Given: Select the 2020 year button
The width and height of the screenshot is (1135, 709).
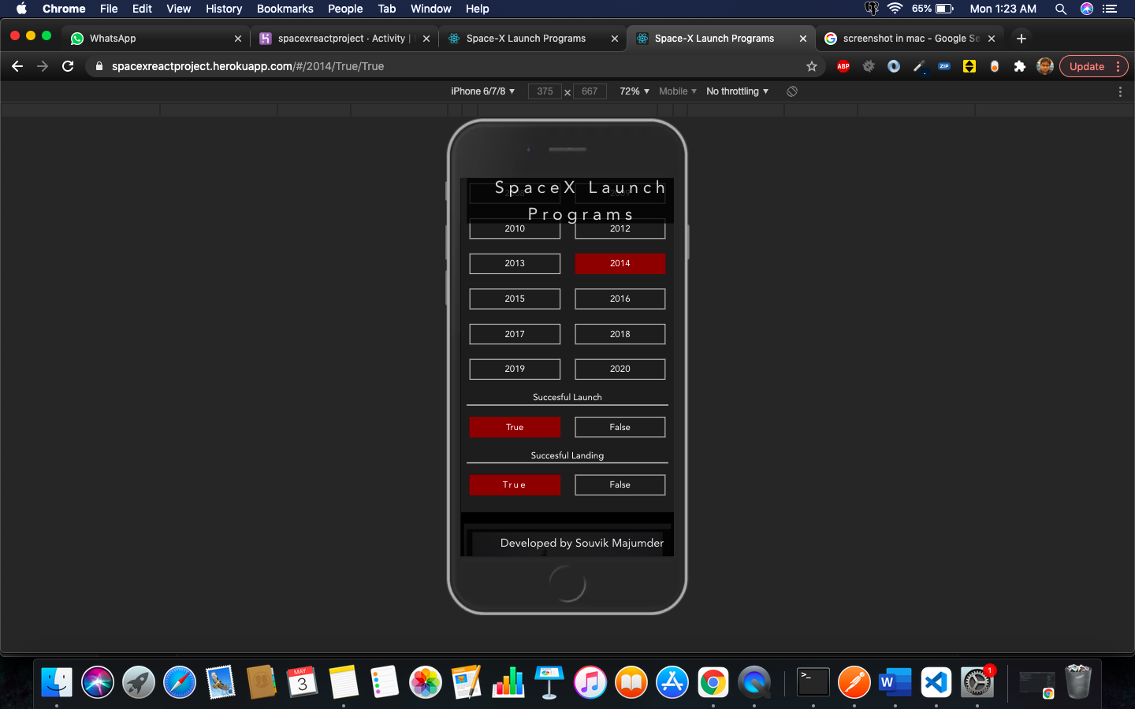Looking at the screenshot, I should click(620, 369).
